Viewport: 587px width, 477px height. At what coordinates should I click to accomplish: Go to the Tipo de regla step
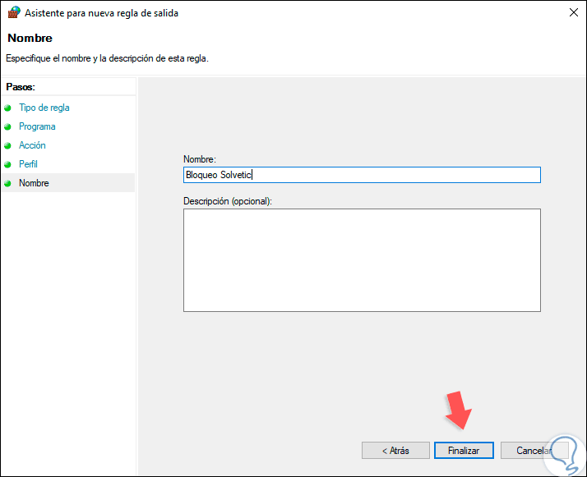44,108
